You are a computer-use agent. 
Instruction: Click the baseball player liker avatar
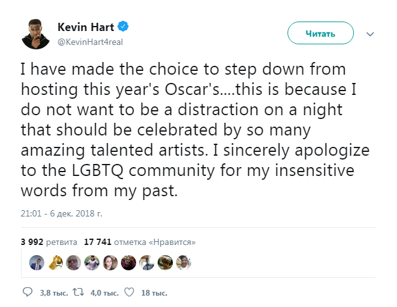coord(93,261)
